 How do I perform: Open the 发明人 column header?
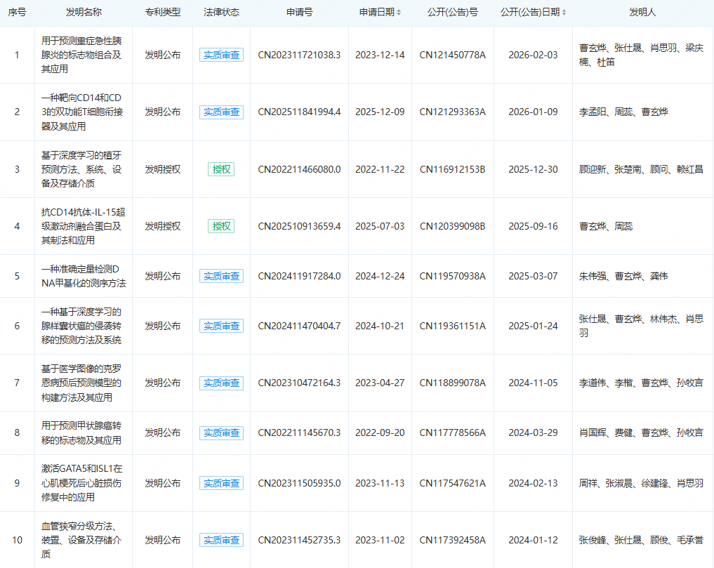tap(643, 11)
